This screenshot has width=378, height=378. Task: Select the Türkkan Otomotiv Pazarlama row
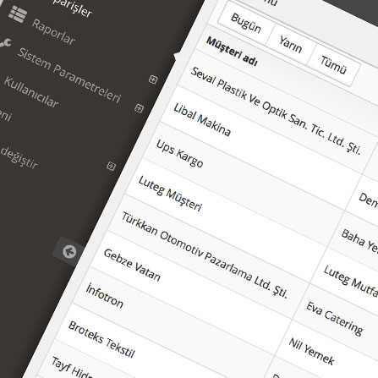point(205,255)
